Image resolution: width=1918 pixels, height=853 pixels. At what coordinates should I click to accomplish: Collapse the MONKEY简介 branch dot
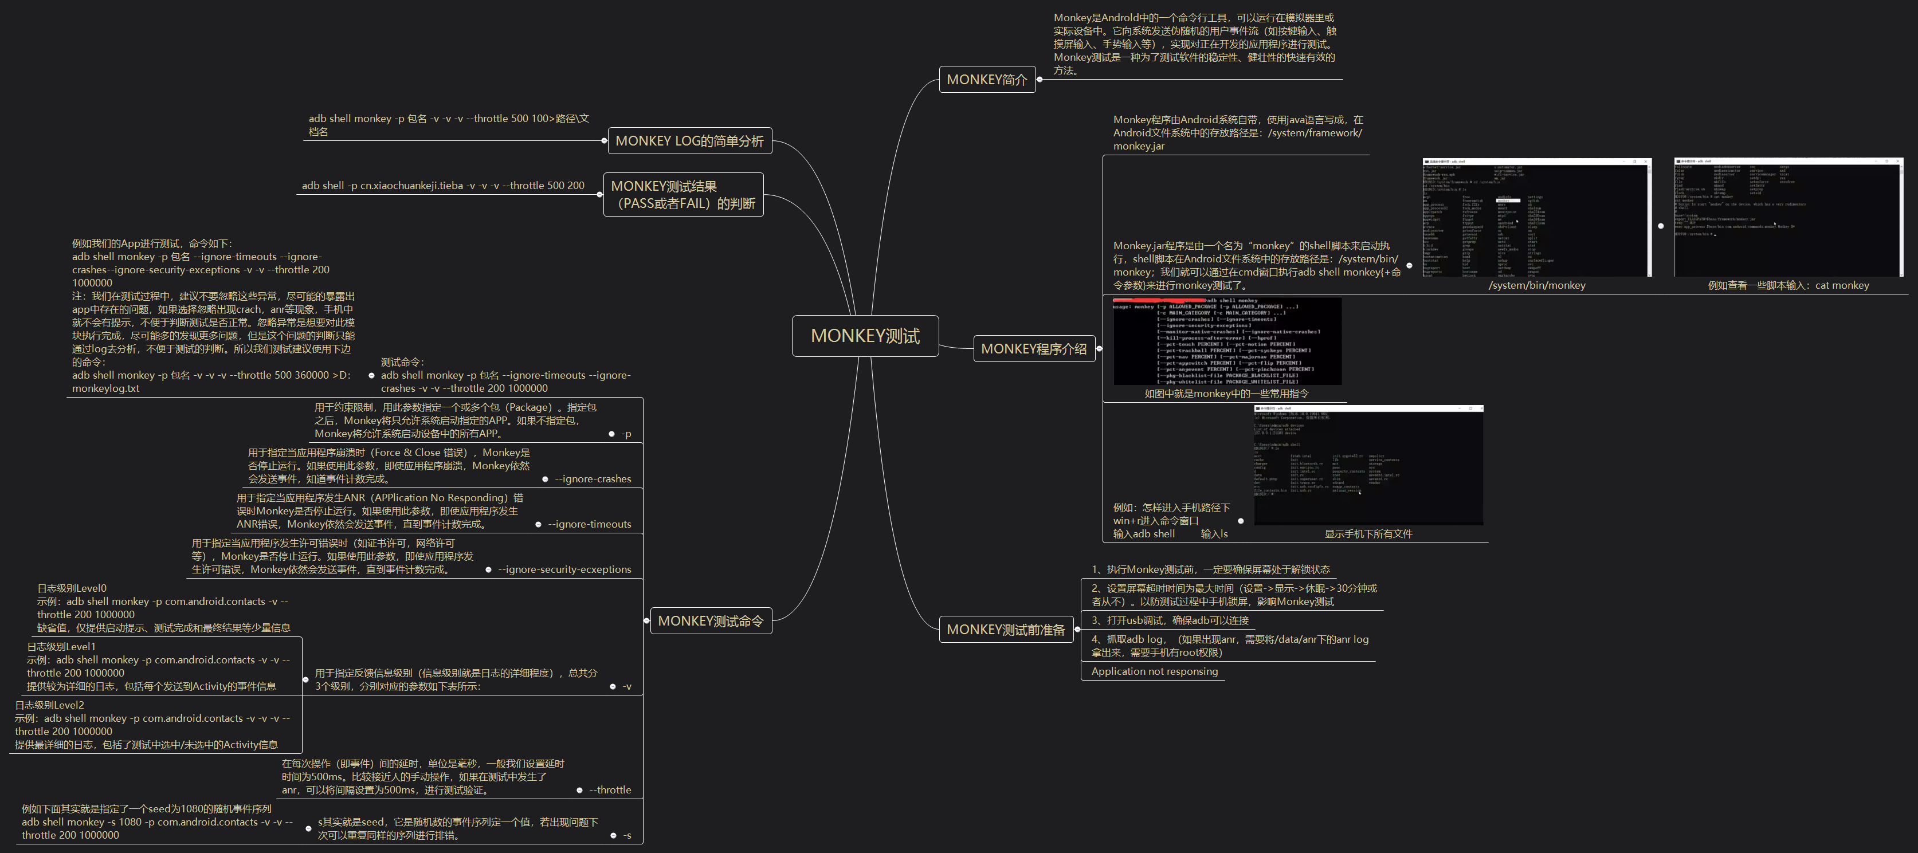tap(1040, 80)
